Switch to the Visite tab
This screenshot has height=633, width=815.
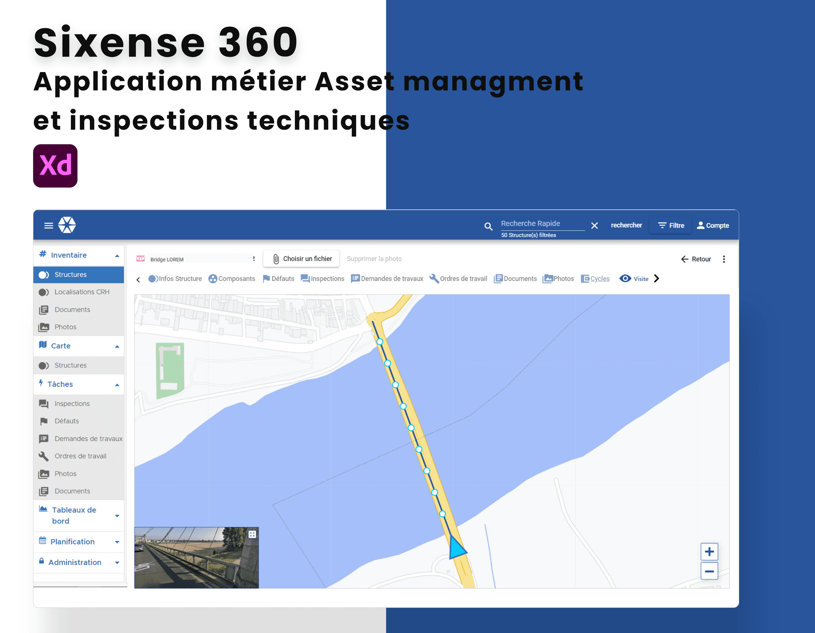pos(634,279)
